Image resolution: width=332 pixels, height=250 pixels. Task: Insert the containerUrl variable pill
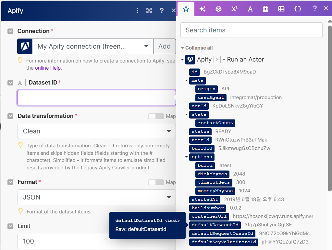(x=209, y=217)
